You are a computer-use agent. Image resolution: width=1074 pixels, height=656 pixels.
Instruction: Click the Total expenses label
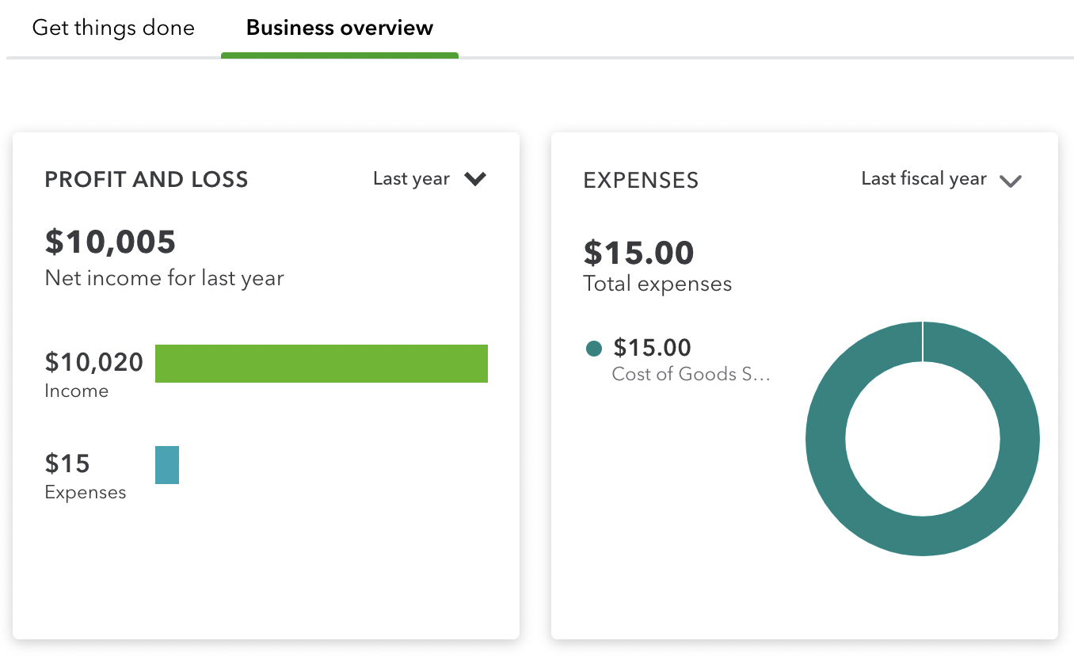coord(657,284)
